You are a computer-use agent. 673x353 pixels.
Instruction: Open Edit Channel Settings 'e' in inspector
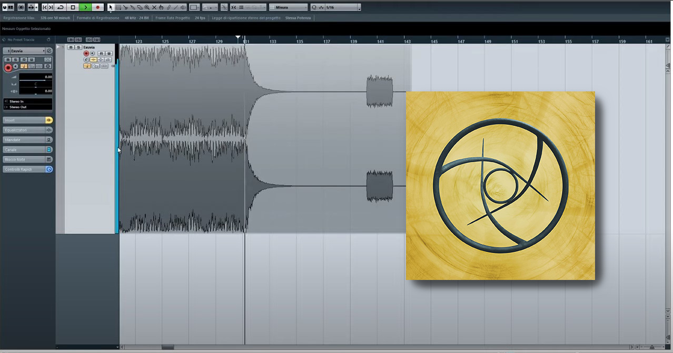tap(49, 51)
